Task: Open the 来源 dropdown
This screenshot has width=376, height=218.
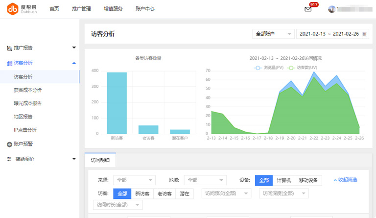Action: (134, 180)
